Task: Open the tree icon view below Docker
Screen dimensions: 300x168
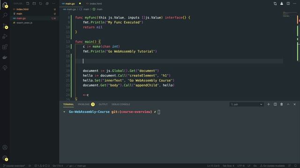Action: (5, 68)
